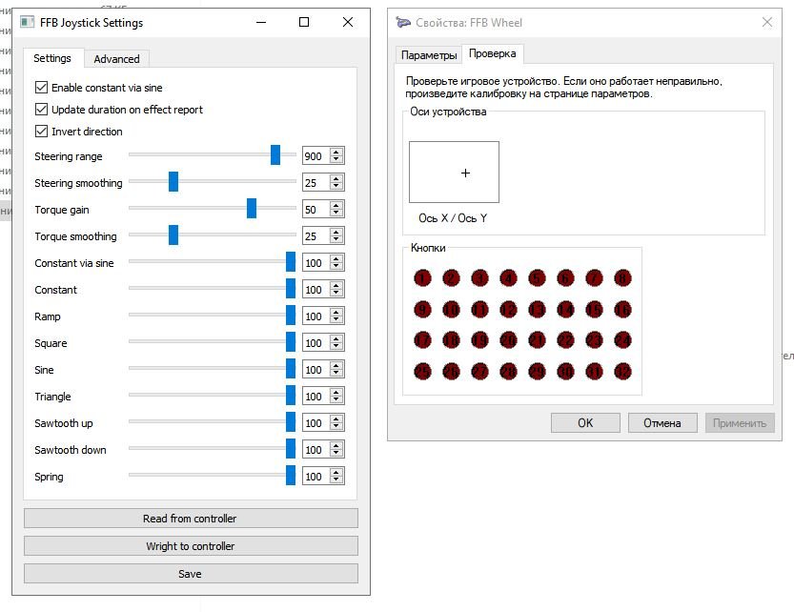Increase Spring value with up arrow
The image size is (794, 612).
(336, 473)
